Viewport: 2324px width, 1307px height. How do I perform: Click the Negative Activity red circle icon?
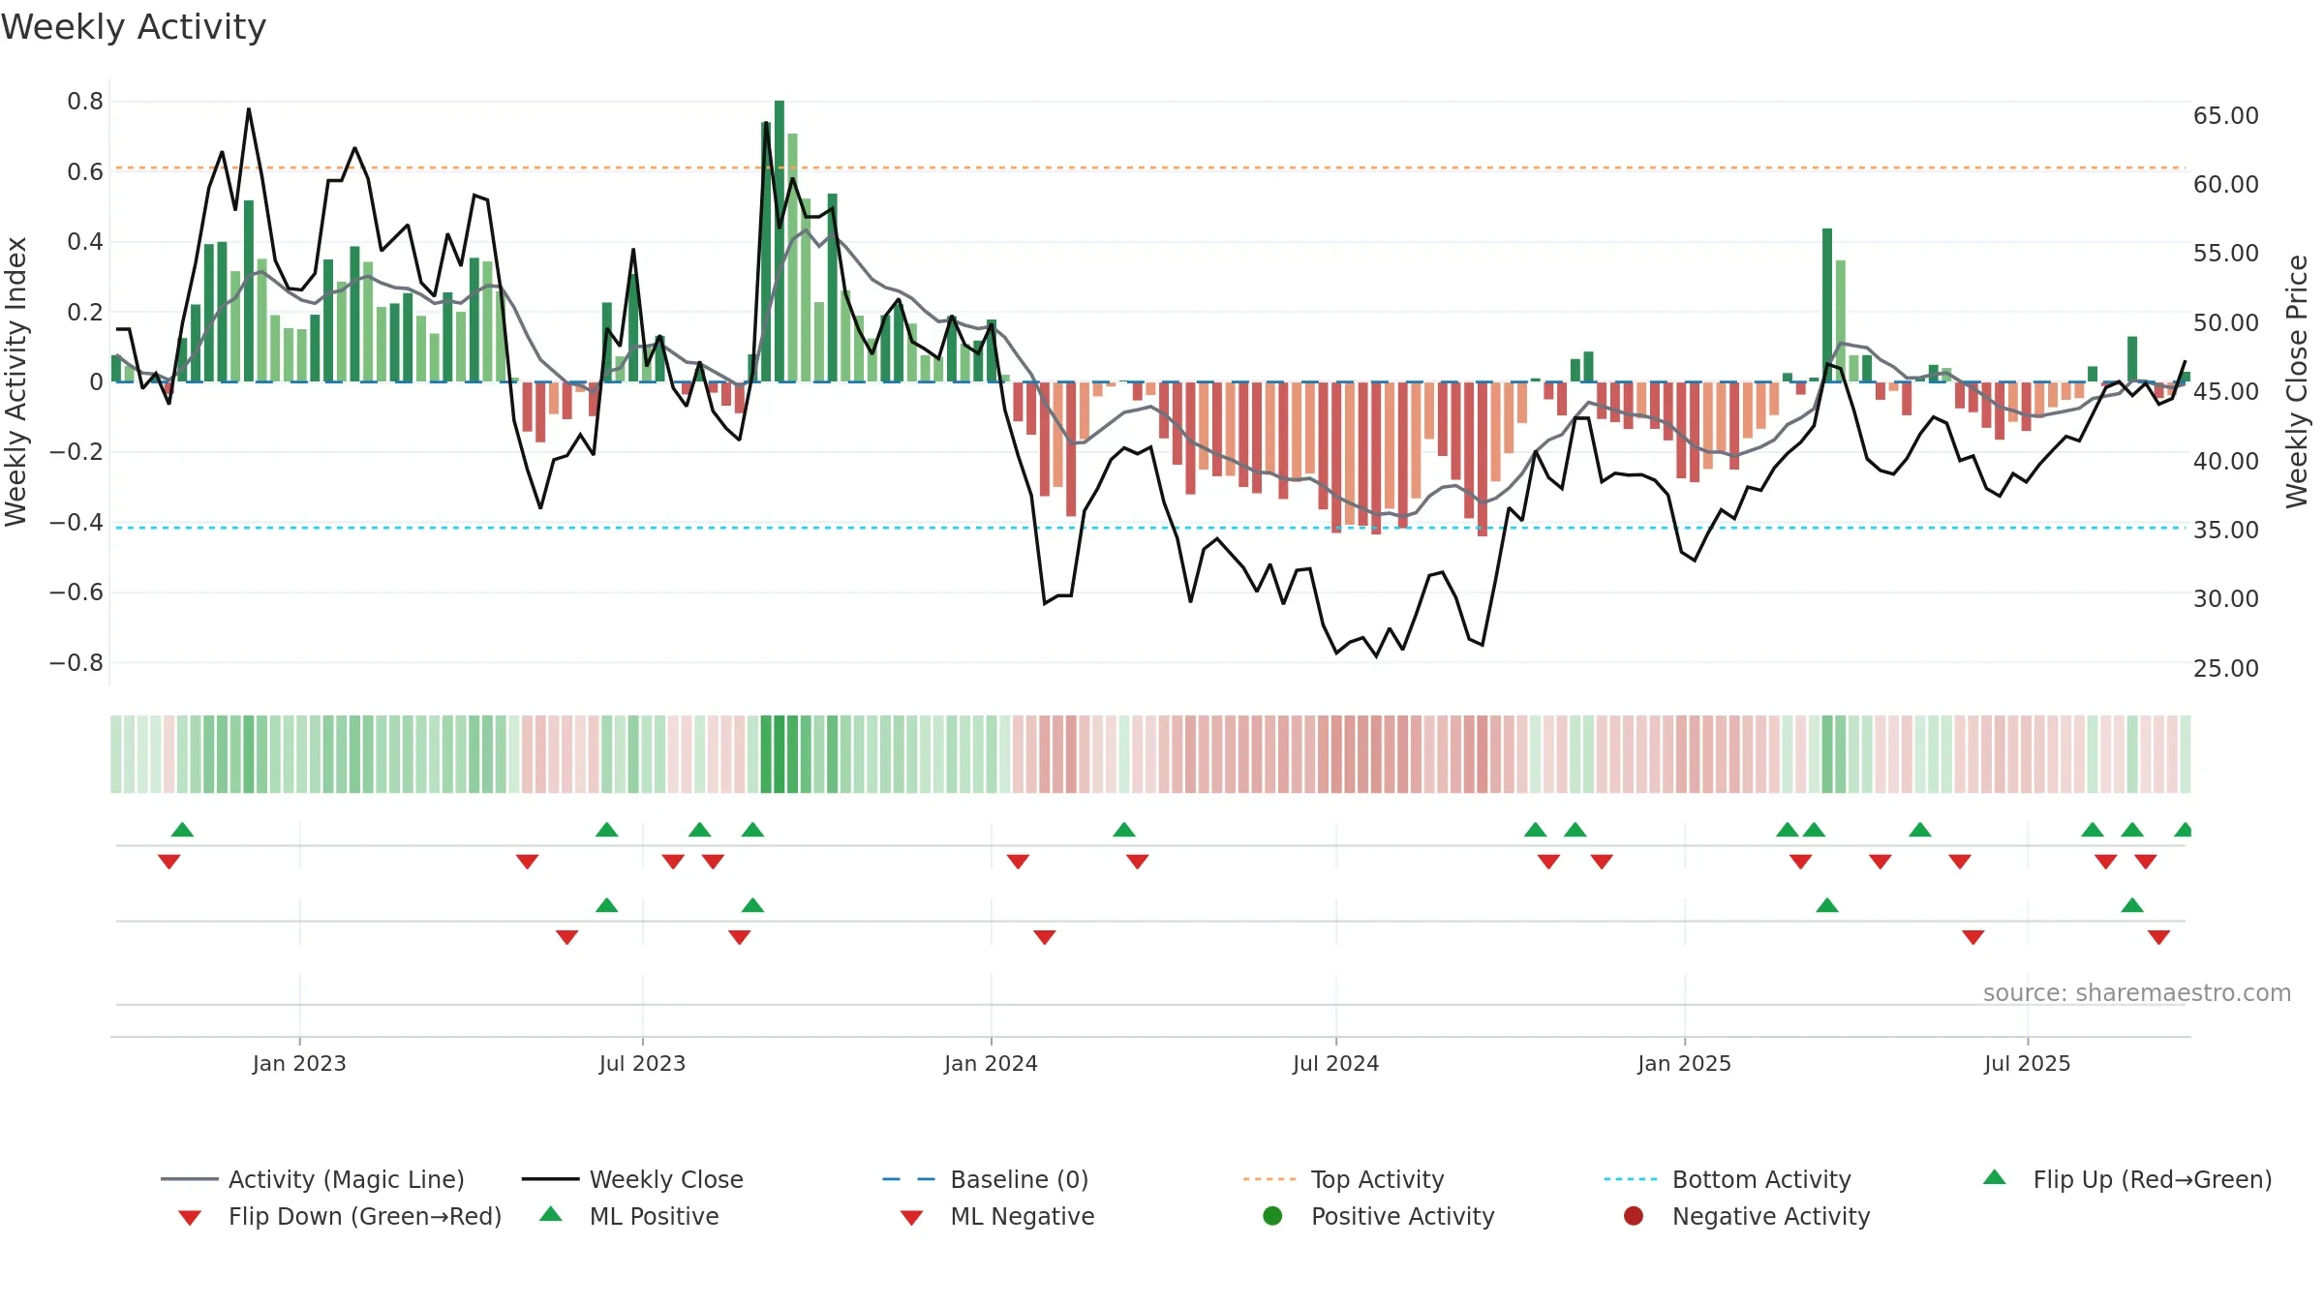pyautogui.click(x=1634, y=1216)
